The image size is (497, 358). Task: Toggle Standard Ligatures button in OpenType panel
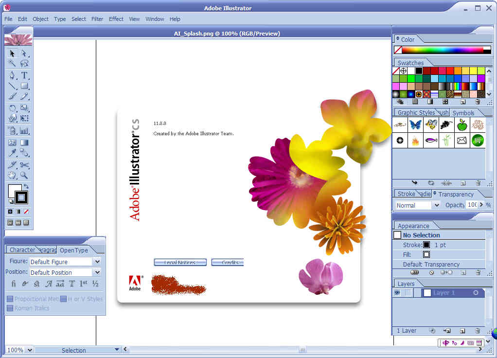coord(13,284)
